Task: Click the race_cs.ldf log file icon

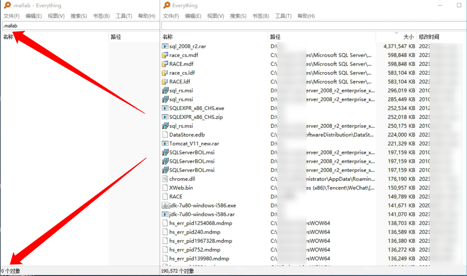Action: pyautogui.click(x=165, y=73)
